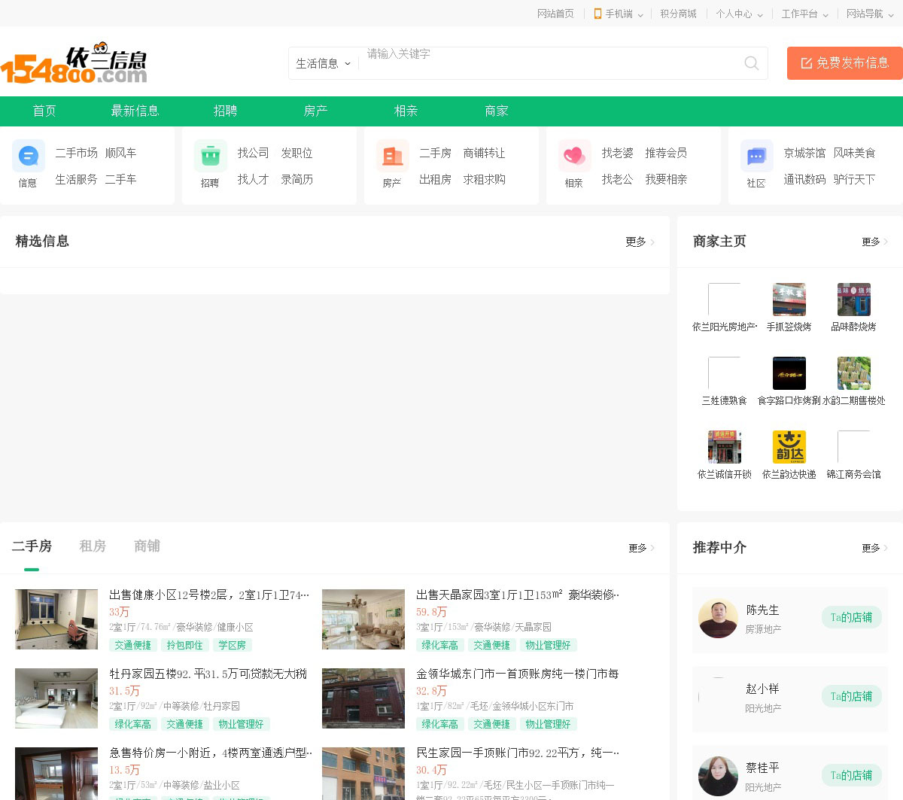Click the green 招聘 briefcase icon

click(x=210, y=157)
